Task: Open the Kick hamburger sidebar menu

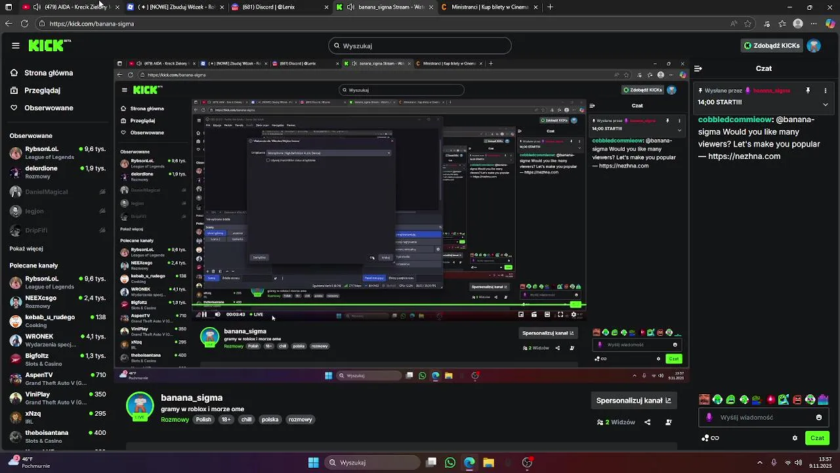Action: 16,45
